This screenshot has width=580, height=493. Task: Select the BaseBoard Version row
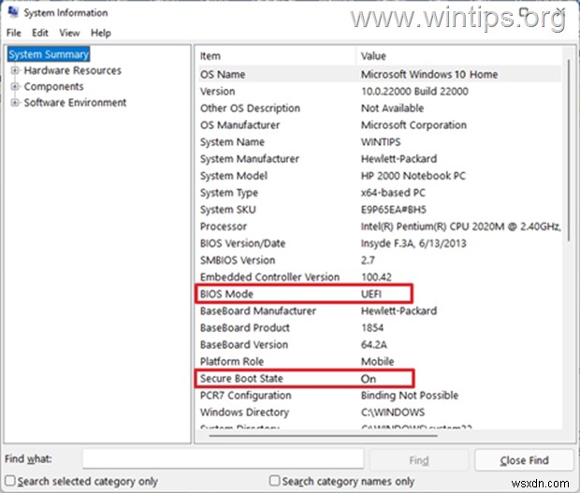pos(379,344)
